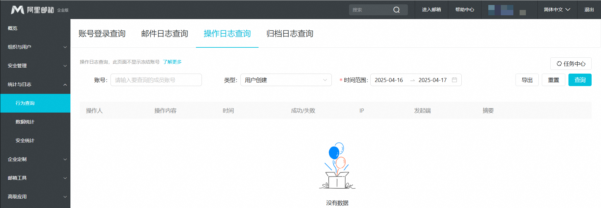601x208 pixels.
Task: Click the 重置 reset button
Action: pos(553,80)
